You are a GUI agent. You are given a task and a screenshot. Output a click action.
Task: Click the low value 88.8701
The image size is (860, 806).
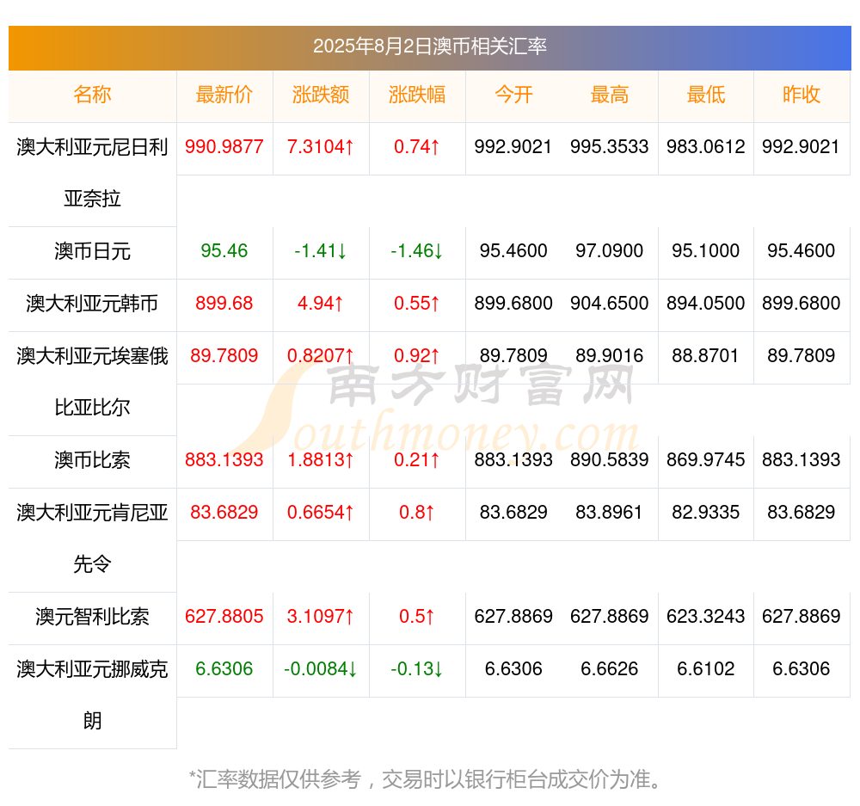(x=705, y=356)
